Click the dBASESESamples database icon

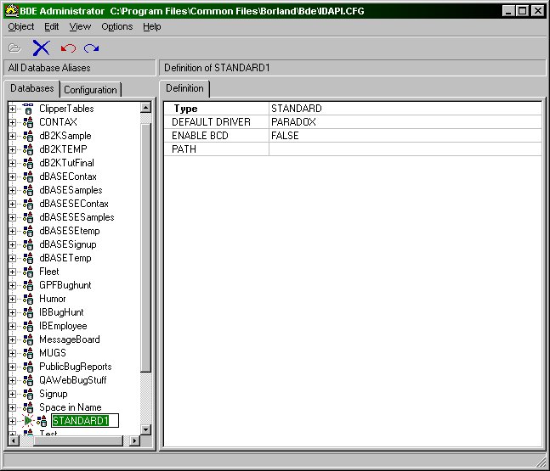(28, 217)
